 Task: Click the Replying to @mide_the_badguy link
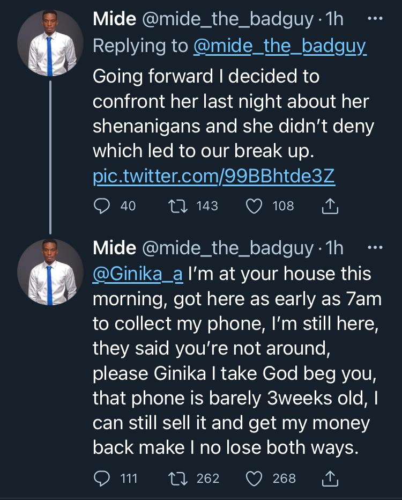tap(279, 47)
